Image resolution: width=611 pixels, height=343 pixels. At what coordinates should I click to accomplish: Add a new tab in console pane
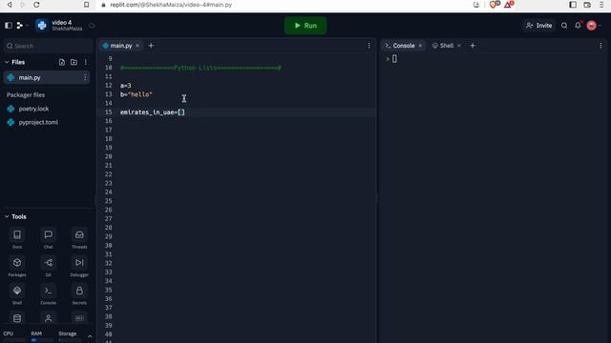click(x=473, y=46)
